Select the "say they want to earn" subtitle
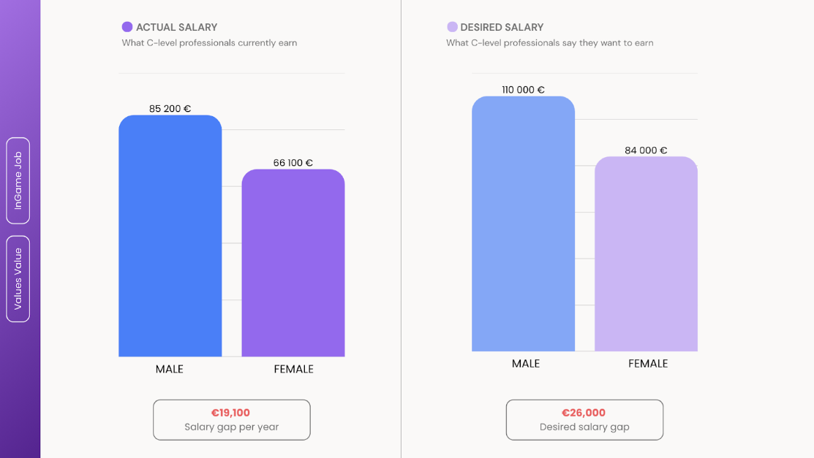Viewport: 814px width, 458px height. click(549, 43)
